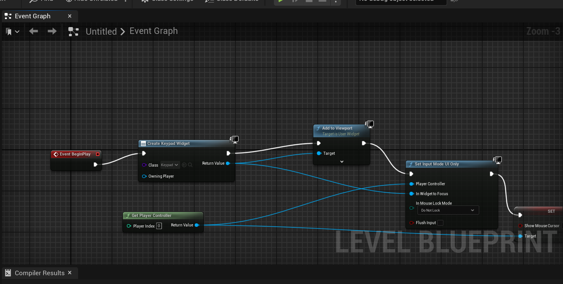Click the Add to Viewport output execution pin
Viewport: 563px width, 284px height.
(364, 143)
